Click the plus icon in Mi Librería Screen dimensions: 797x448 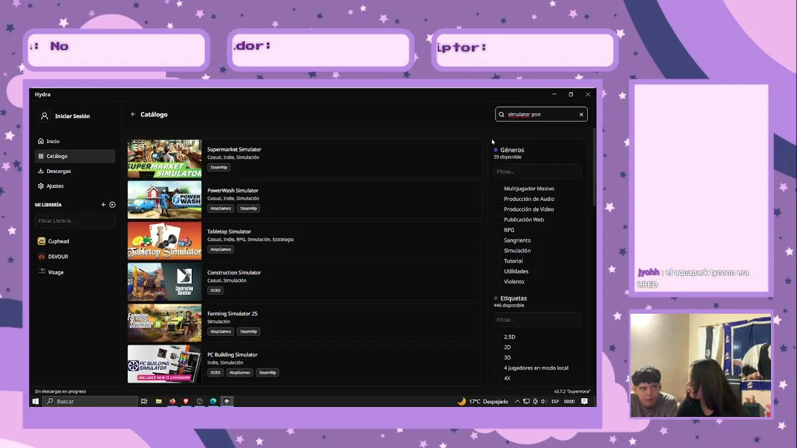[x=103, y=205]
